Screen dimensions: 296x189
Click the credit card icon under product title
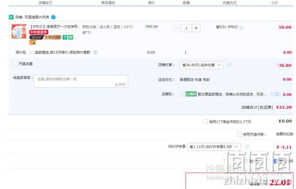[x=33, y=43]
